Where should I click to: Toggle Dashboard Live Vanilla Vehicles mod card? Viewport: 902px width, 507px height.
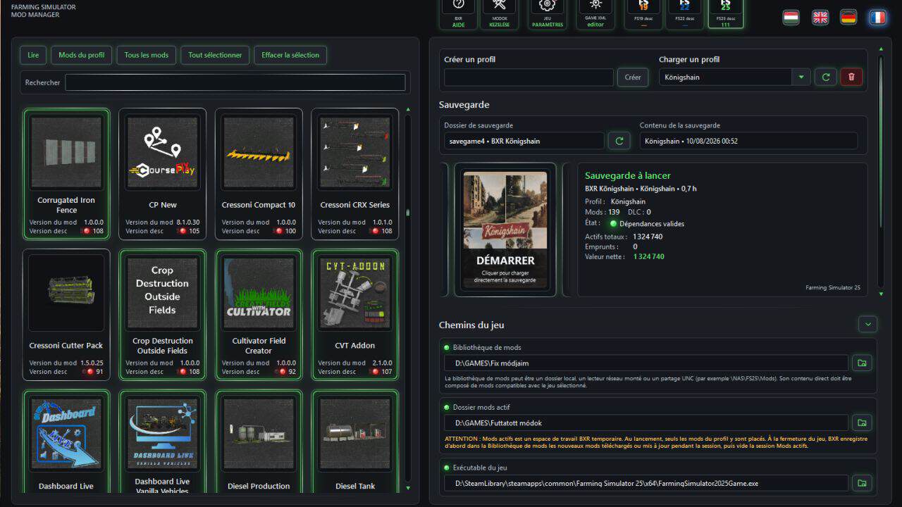163,442
